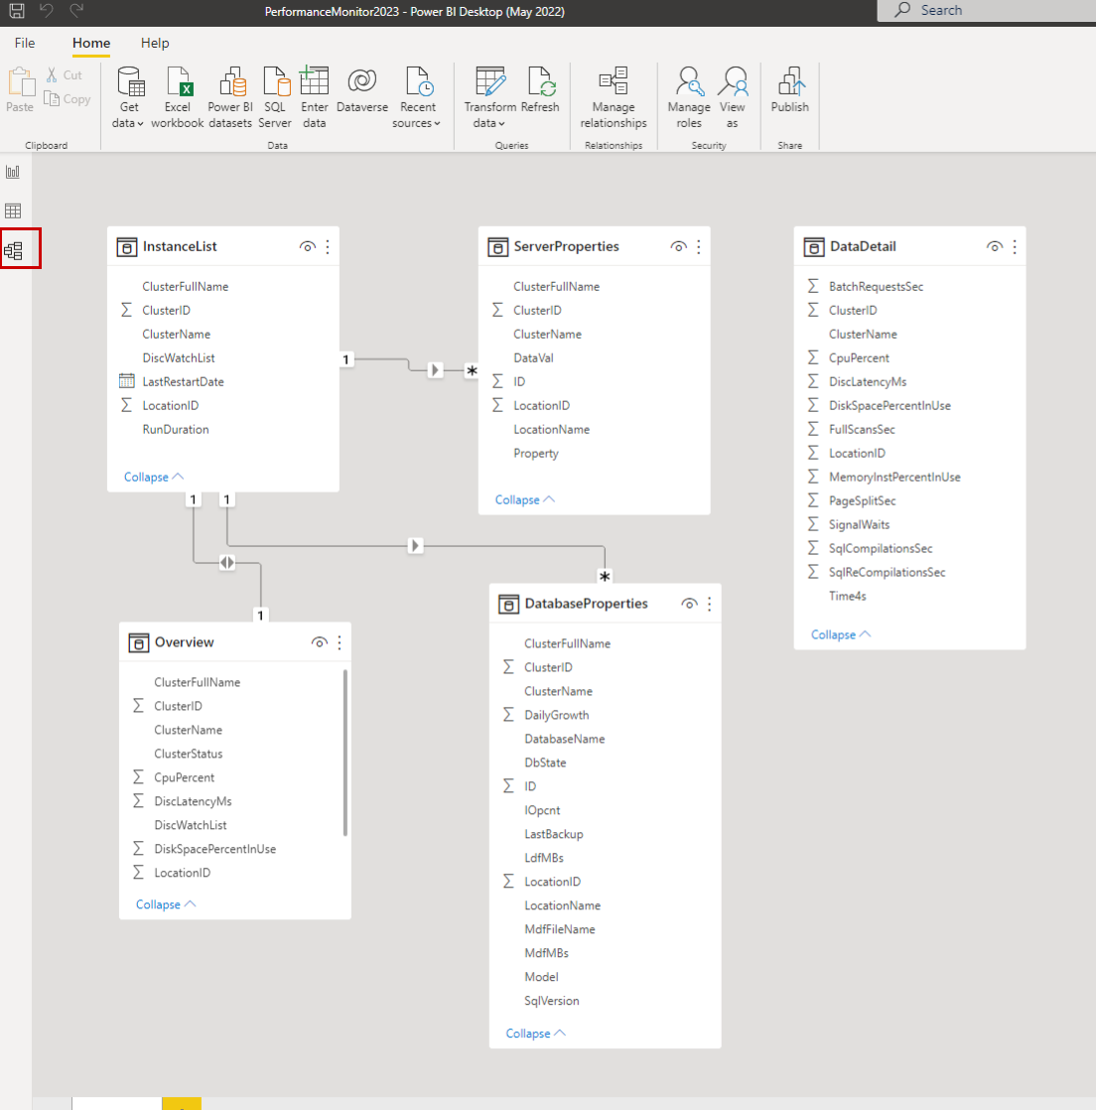Open Manage relationships

(x=614, y=94)
